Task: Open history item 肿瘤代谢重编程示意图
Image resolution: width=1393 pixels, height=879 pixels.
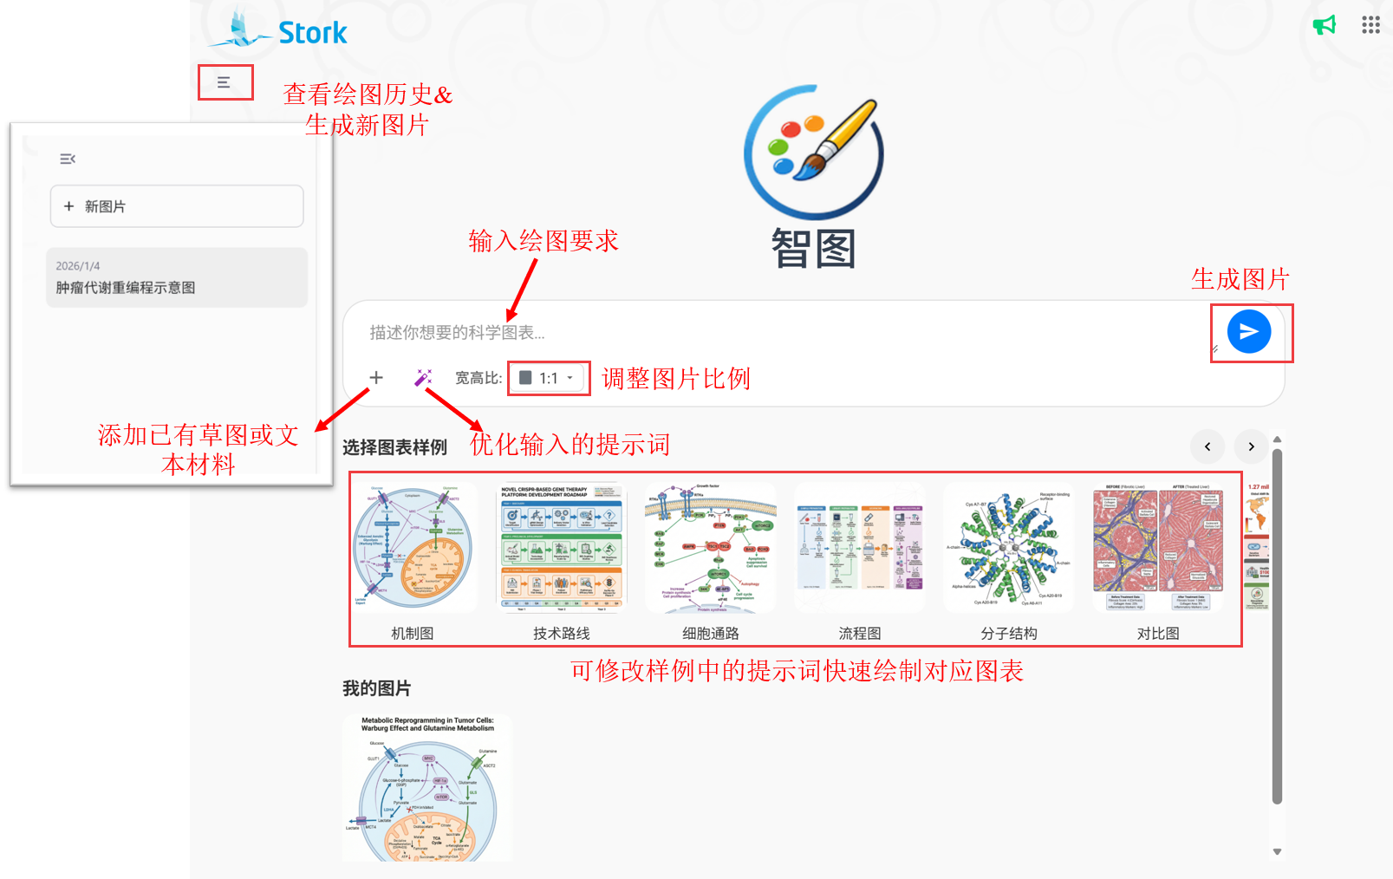Action: click(x=177, y=277)
